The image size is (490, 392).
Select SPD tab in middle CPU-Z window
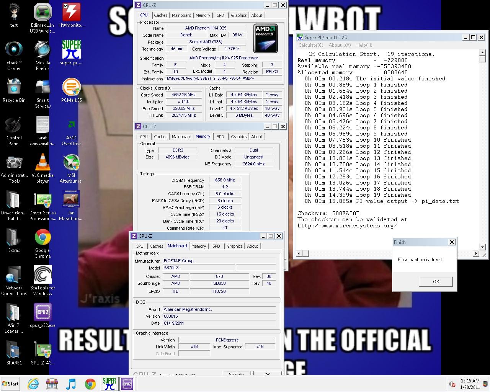click(x=220, y=137)
